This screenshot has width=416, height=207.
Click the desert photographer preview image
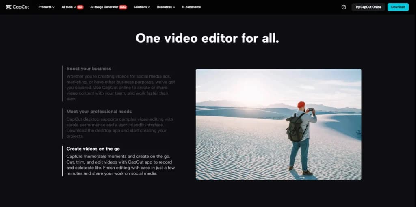(278, 124)
